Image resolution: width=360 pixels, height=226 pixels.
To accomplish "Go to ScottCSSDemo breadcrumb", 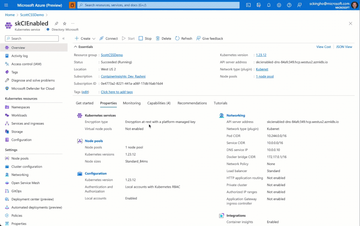I will click(x=32, y=15).
